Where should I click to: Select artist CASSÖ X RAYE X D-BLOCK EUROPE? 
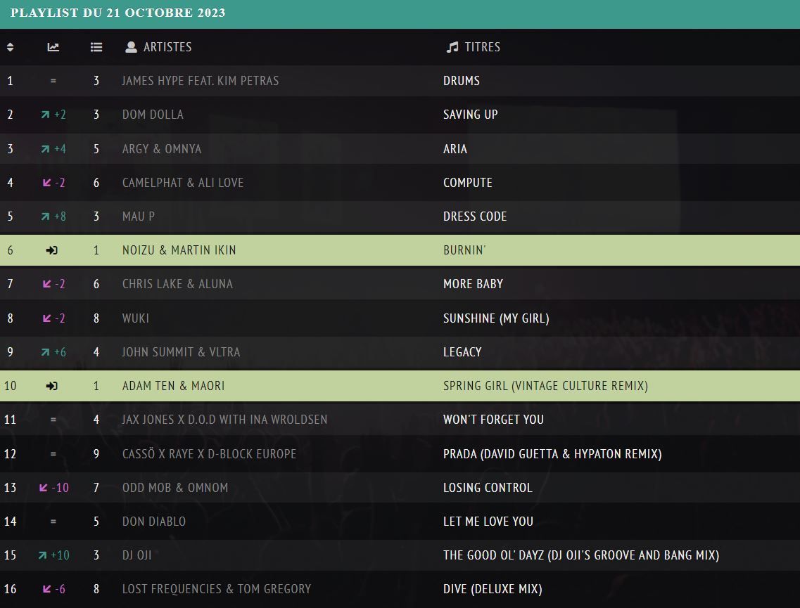point(209,454)
